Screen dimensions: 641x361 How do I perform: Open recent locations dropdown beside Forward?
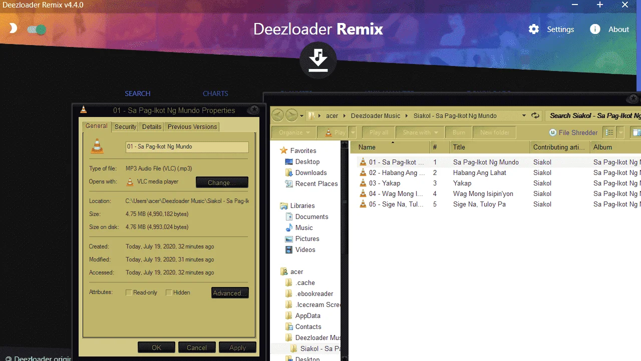[x=301, y=115]
